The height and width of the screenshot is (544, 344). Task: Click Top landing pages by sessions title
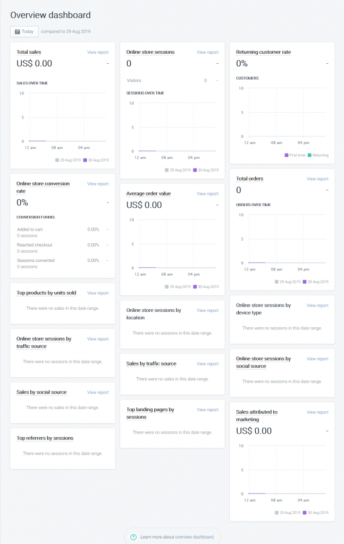click(x=150, y=413)
